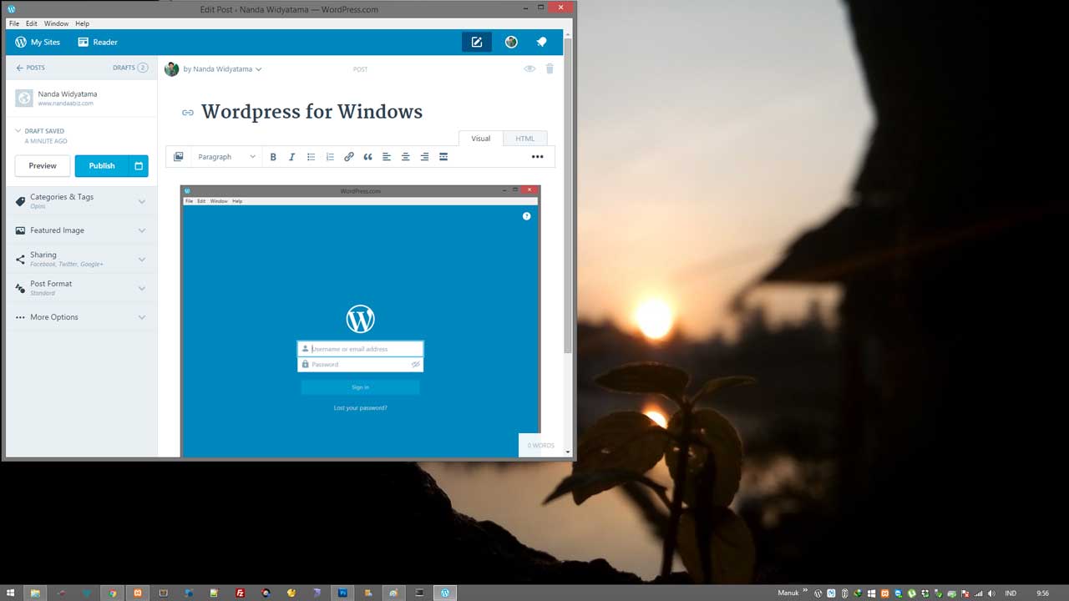This screenshot has width=1069, height=601.
Task: Open the user profile avatar in masterbar
Action: point(511,42)
